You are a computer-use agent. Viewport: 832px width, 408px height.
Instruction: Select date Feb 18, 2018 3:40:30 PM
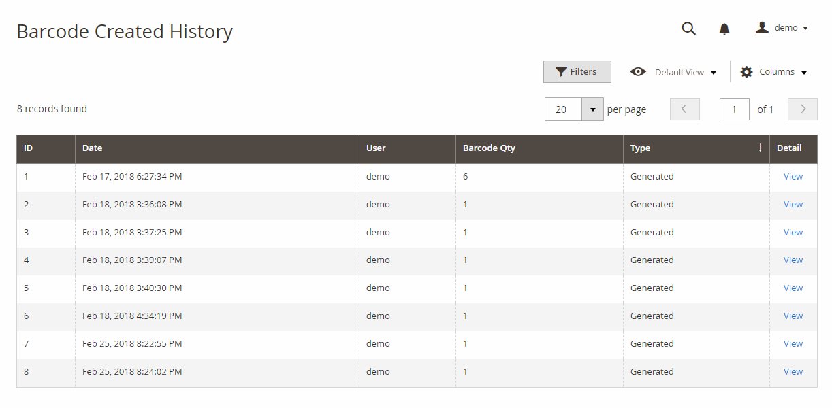(132, 288)
